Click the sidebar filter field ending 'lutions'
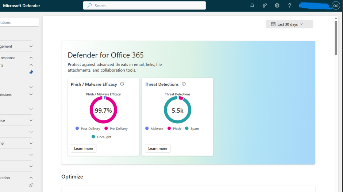This screenshot has height=192, width=343. coord(19,22)
